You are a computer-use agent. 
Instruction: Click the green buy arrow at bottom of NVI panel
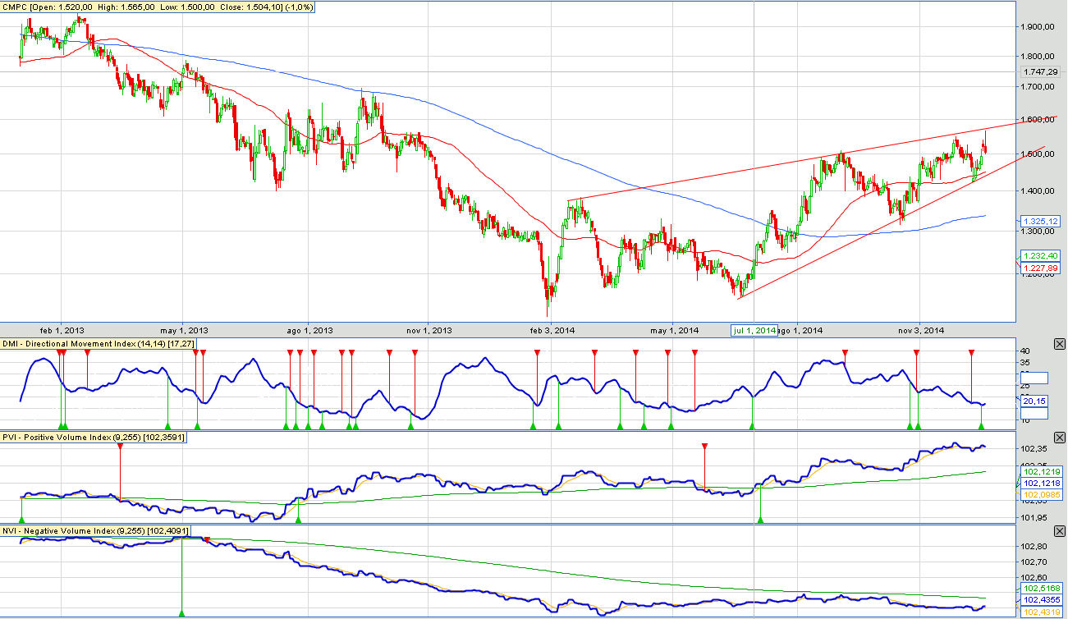(x=181, y=612)
